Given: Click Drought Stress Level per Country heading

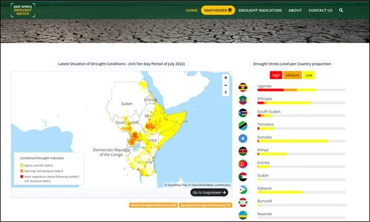Looking at the screenshot, I should click(292, 64).
